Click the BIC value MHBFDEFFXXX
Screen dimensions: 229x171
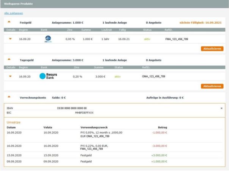point(84,113)
